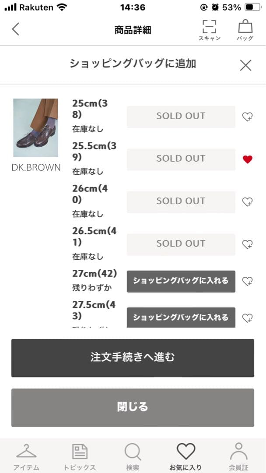The image size is (266, 473).
Task: Tap the DK.BROWN shoe thumbnail
Action: 35,127
